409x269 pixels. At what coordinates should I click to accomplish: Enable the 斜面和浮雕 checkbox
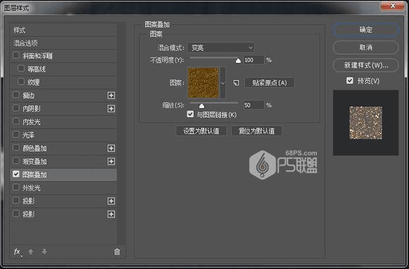pos(16,55)
